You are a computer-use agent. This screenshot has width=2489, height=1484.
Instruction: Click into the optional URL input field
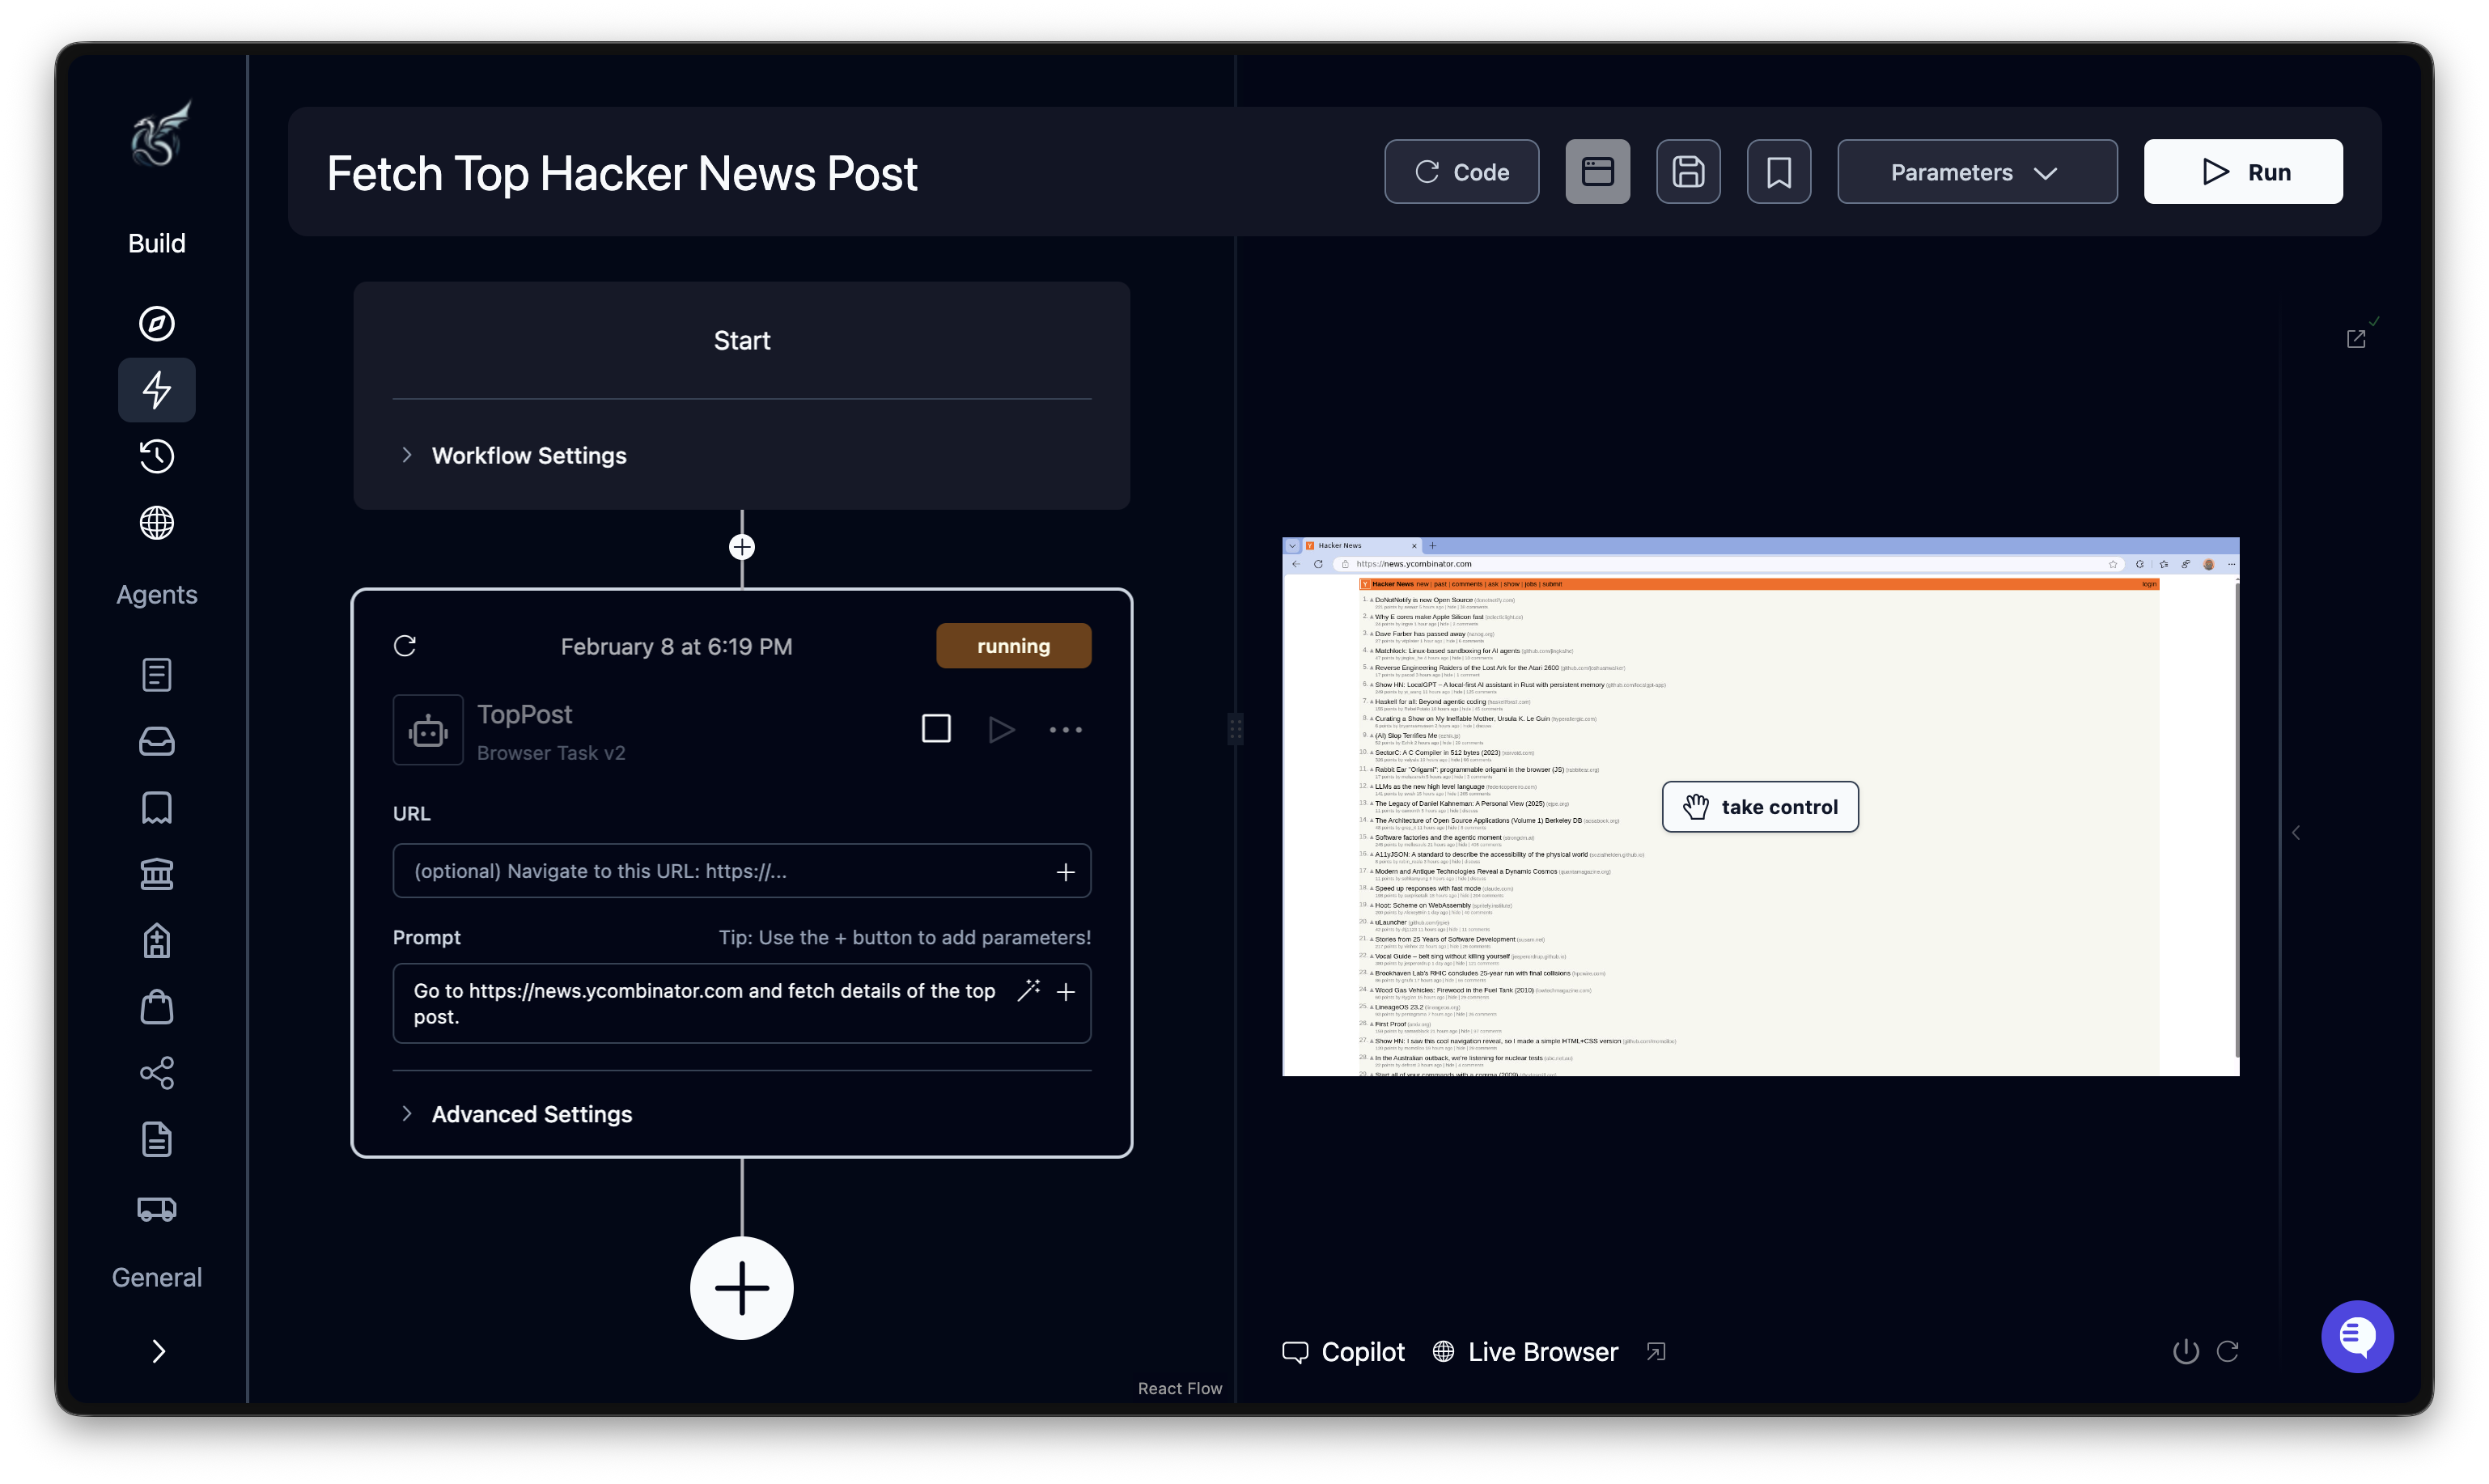click(720, 871)
